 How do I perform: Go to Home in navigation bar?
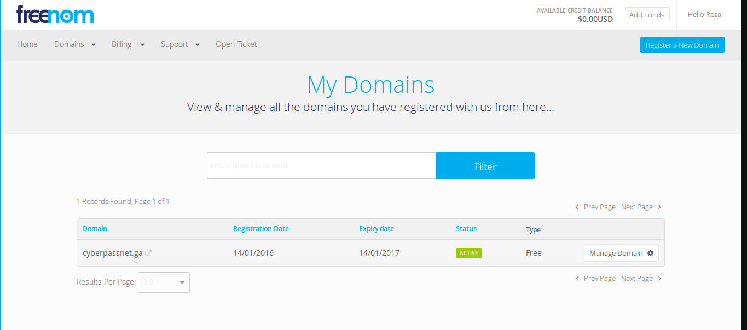click(x=27, y=44)
